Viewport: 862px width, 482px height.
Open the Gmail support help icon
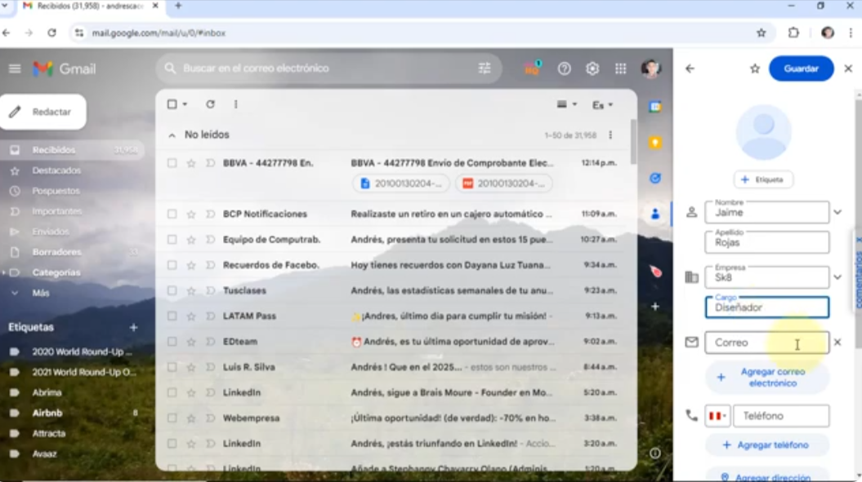(564, 69)
